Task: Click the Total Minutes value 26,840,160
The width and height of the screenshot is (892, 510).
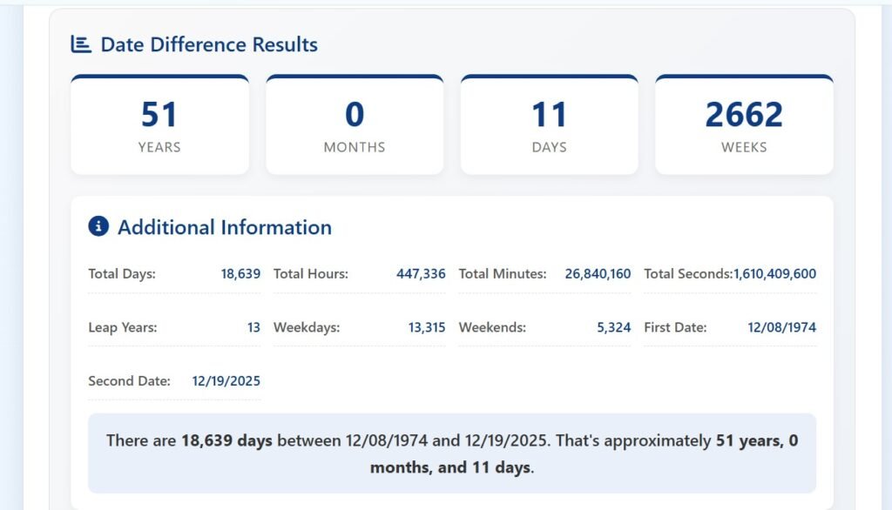Action: click(598, 273)
